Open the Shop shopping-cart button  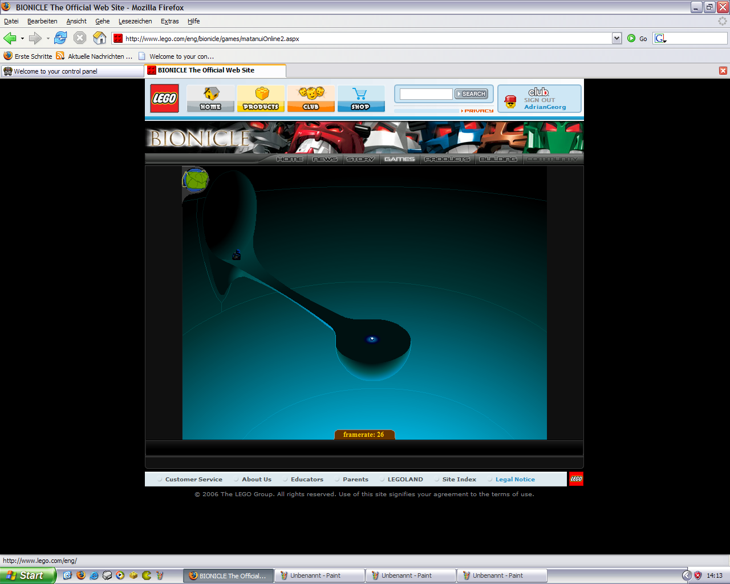tap(361, 98)
